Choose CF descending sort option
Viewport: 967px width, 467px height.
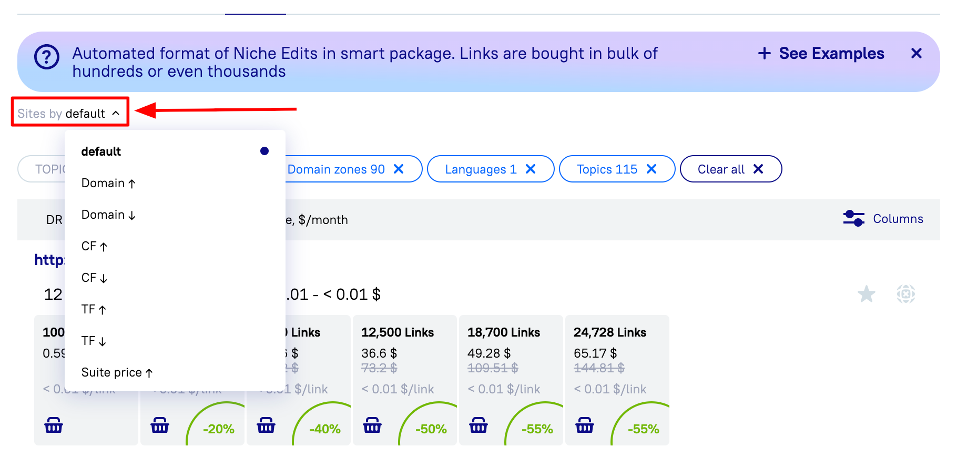tap(175, 278)
